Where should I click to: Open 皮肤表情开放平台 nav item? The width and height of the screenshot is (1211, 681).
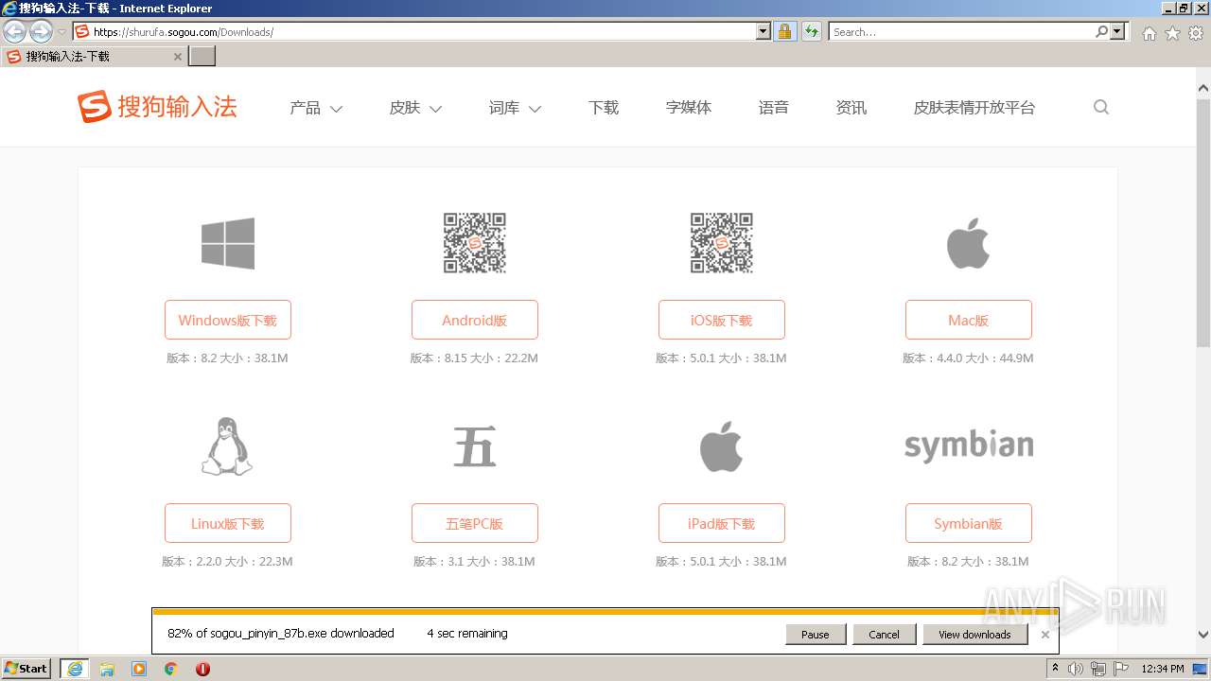[974, 108]
